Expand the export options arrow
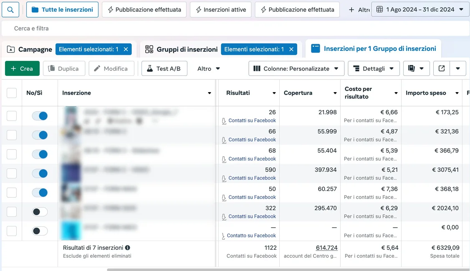Viewport: 470px width, 271px height. [x=458, y=68]
